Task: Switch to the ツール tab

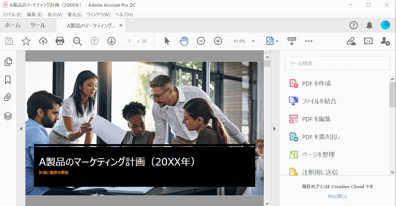Action: point(38,26)
